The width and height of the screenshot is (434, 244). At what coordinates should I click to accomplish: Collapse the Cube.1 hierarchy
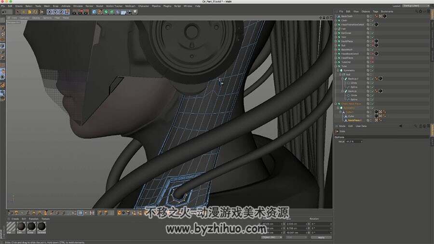tap(340, 112)
